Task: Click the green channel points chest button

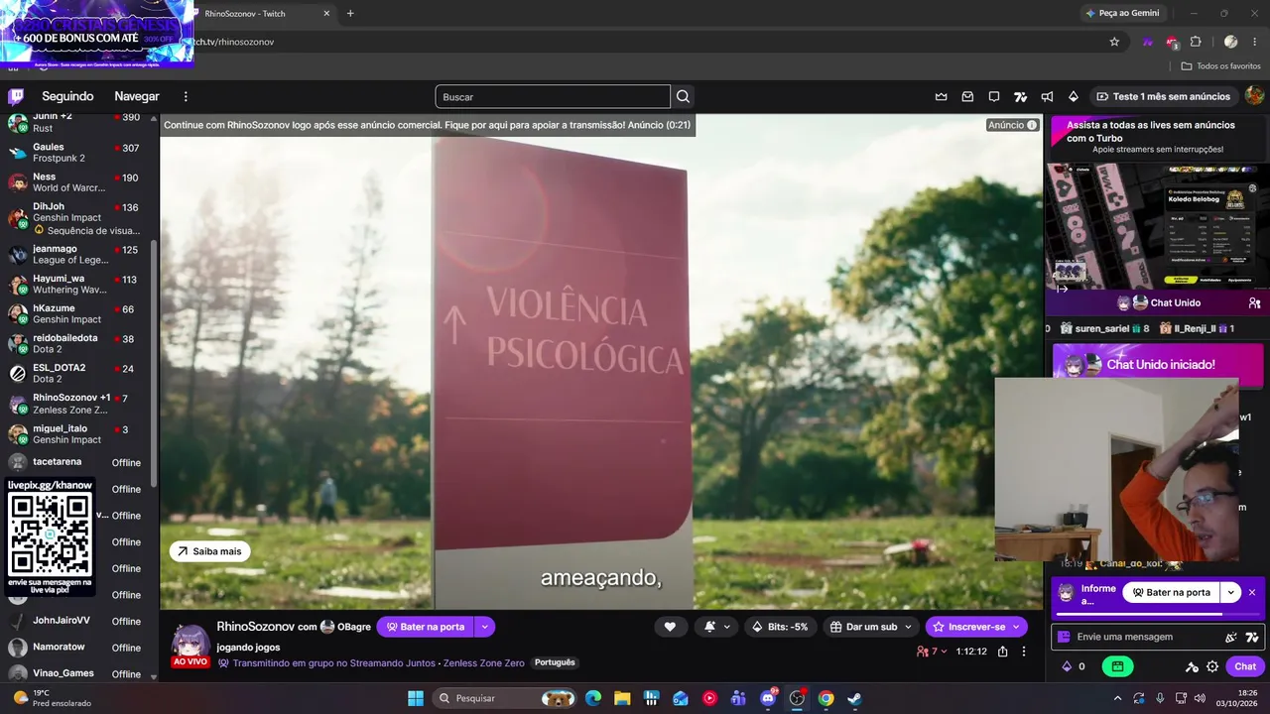Action: coord(1118,666)
